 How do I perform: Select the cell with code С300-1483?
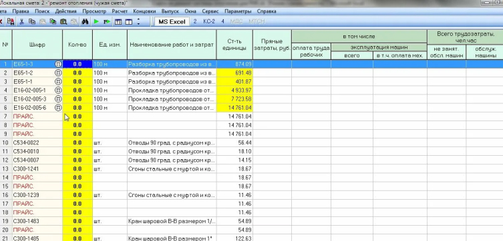click(37, 221)
